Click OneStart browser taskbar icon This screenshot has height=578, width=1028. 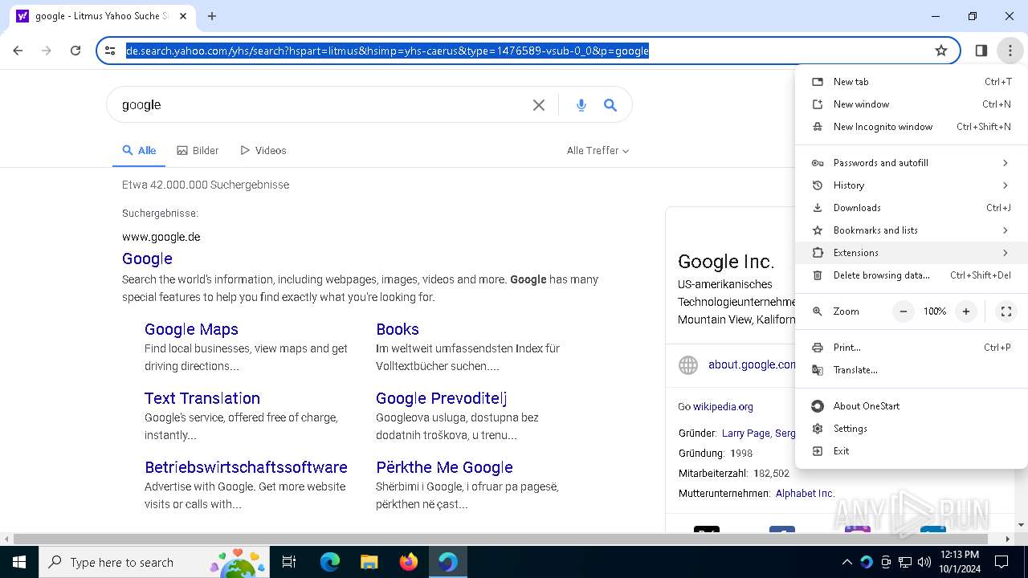[x=447, y=562]
